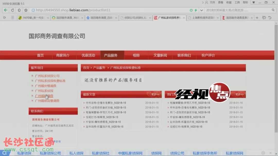This screenshot has height=156, width=278.
Task: Open 相册 in the navigation bar
Action: click(x=136, y=55)
